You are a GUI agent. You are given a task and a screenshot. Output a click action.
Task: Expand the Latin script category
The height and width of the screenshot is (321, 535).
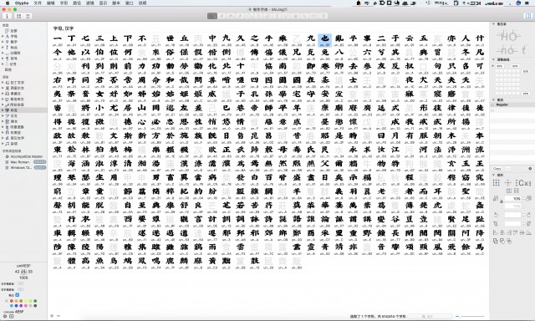(x=3, y=83)
